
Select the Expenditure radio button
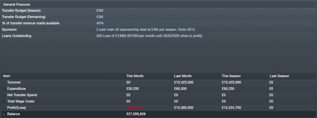(x=4, y=89)
